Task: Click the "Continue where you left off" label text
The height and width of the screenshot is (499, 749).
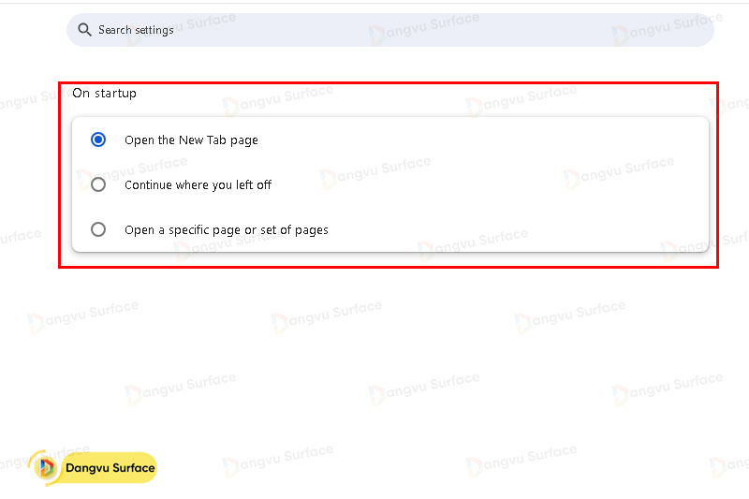Action: [x=198, y=185]
